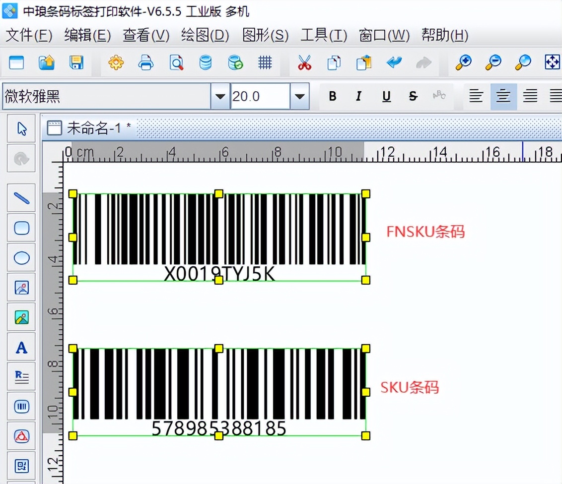
Task: Select the rounded rectangle tool
Action: [21, 228]
